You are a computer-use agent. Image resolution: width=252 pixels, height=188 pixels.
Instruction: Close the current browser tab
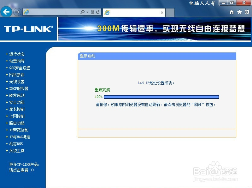click(x=162, y=13)
